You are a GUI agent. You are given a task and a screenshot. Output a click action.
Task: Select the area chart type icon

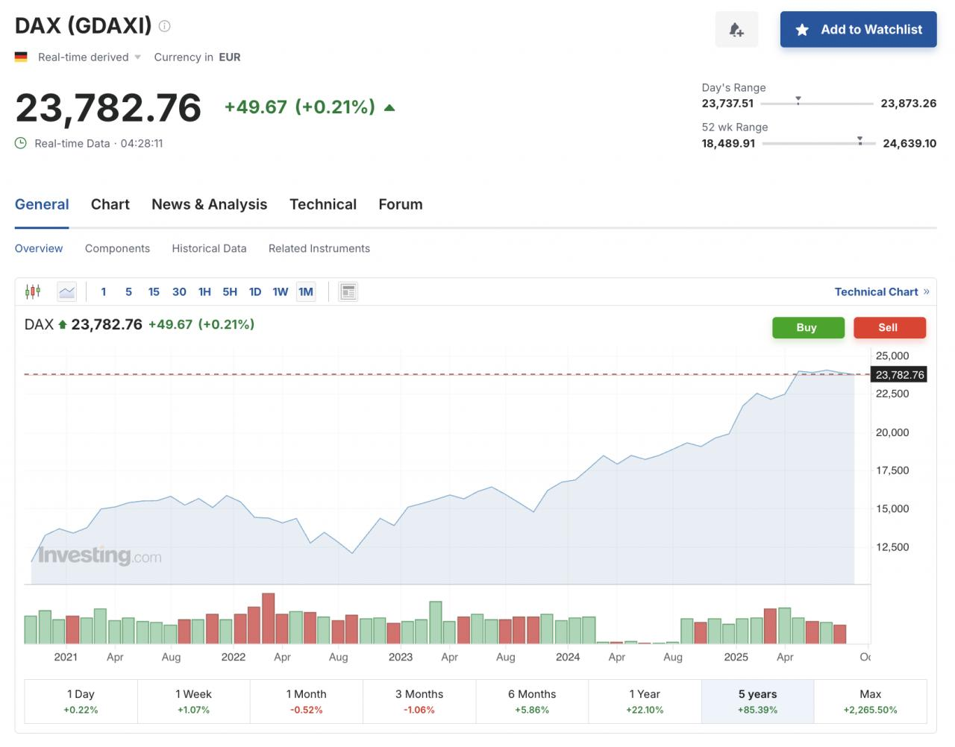pos(67,291)
